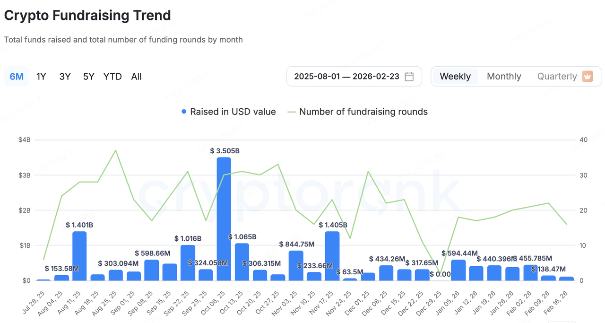Image resolution: width=605 pixels, height=323 pixels.
Task: Click the blue dot legend marker
Action: coord(184,112)
